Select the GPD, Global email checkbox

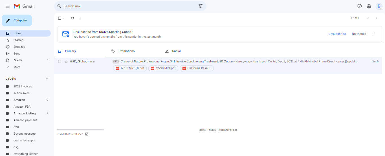tap(60, 61)
